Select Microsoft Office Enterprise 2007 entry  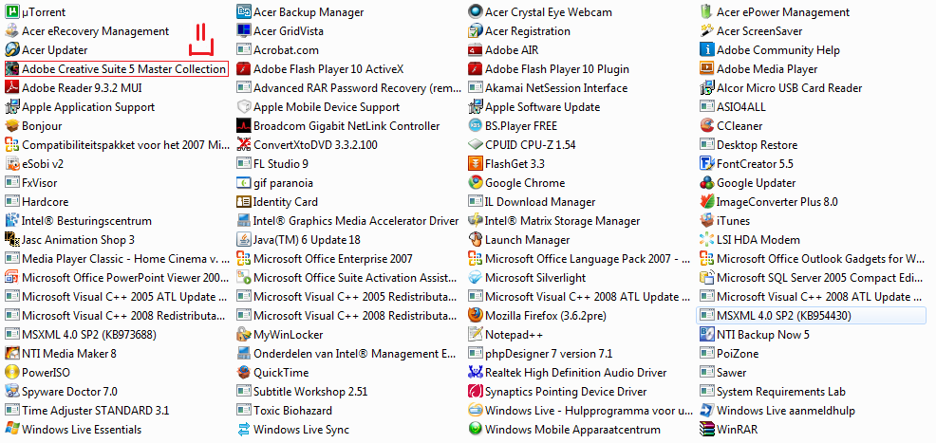click(x=325, y=259)
